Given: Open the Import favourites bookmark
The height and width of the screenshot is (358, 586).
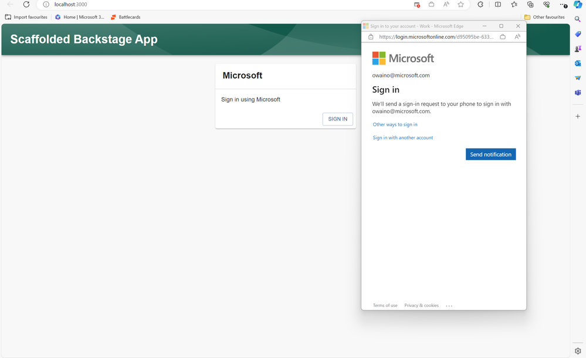Looking at the screenshot, I should [26, 17].
